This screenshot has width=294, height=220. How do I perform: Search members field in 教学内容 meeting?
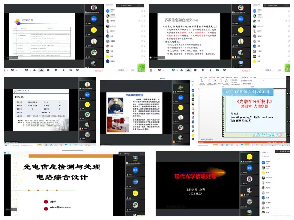click(110, 5)
